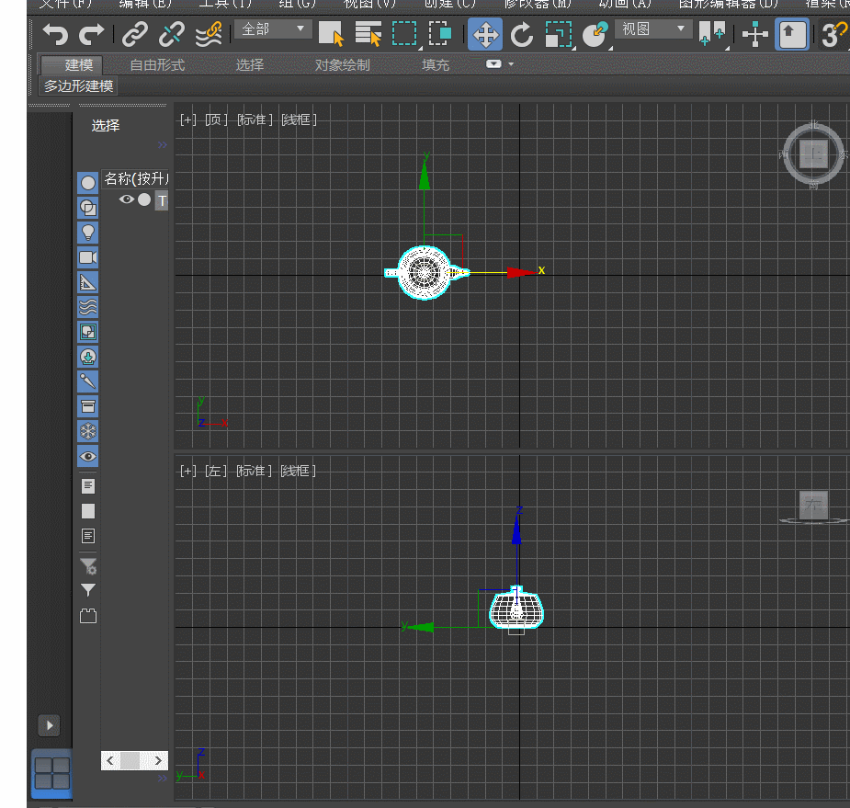850x808 pixels.
Task: Click the Display XRefs download icon
Action: [x=88, y=357]
